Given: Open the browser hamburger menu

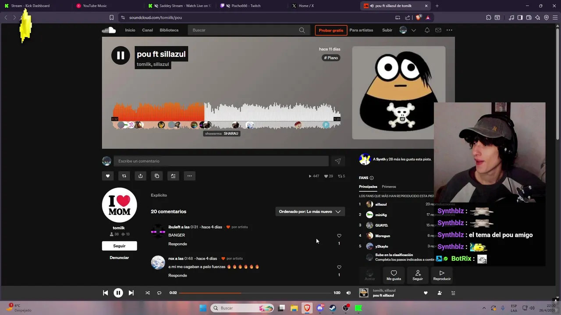Looking at the screenshot, I should pyautogui.click(x=555, y=17).
